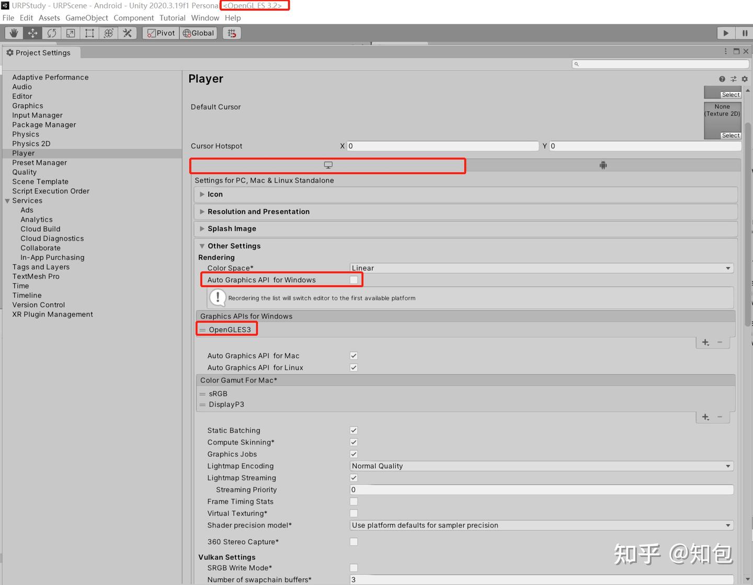Select Cloud Build under Services
753x585 pixels.
(x=40, y=229)
